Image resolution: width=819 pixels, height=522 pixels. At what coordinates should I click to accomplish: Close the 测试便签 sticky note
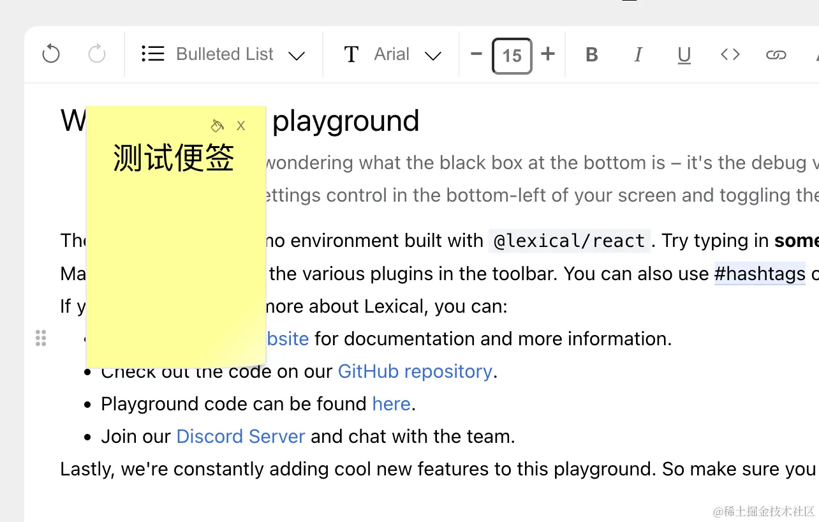point(240,125)
